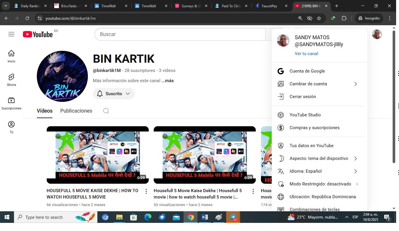The image size is (399, 231).
Task: Switch to the Vídeos tab
Action: [x=45, y=111]
